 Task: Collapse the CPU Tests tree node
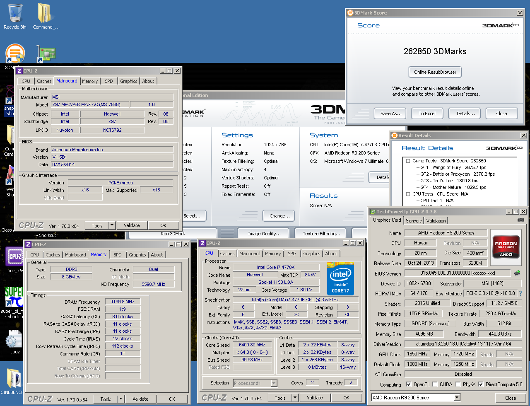(408, 194)
